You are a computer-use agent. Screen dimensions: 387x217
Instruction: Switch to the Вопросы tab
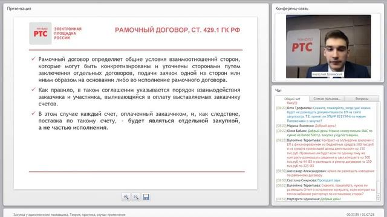coord(362,99)
